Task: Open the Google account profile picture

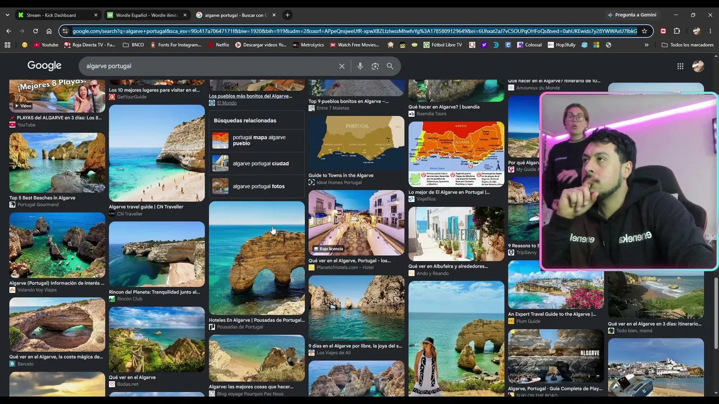Action: [x=698, y=66]
